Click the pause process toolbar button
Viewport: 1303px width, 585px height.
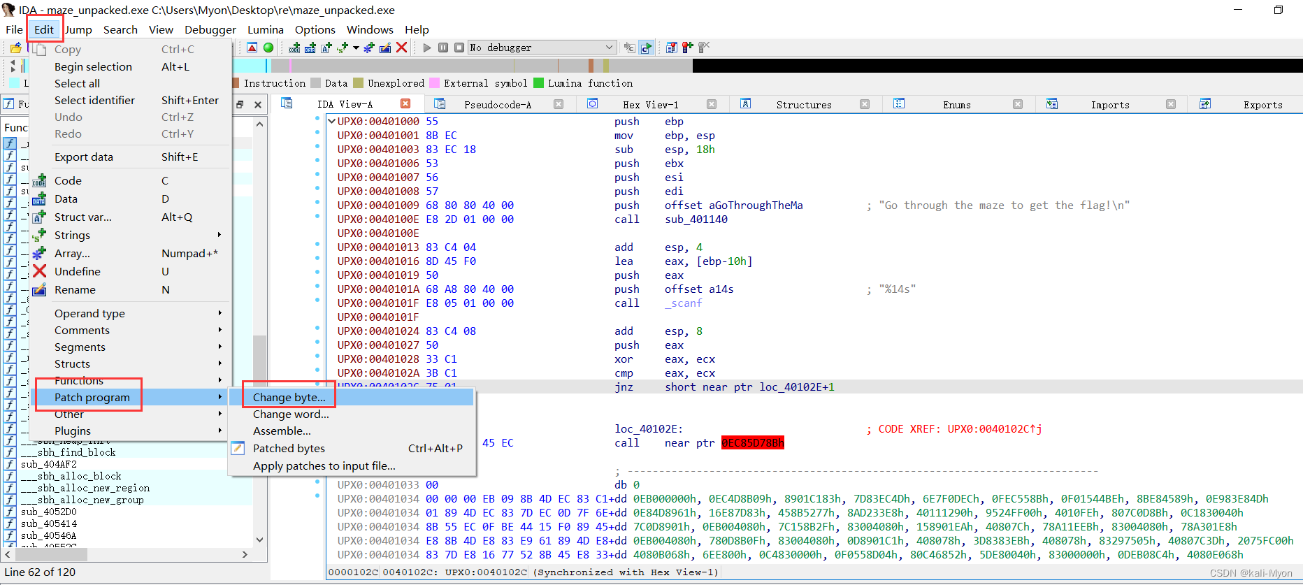[x=443, y=48]
